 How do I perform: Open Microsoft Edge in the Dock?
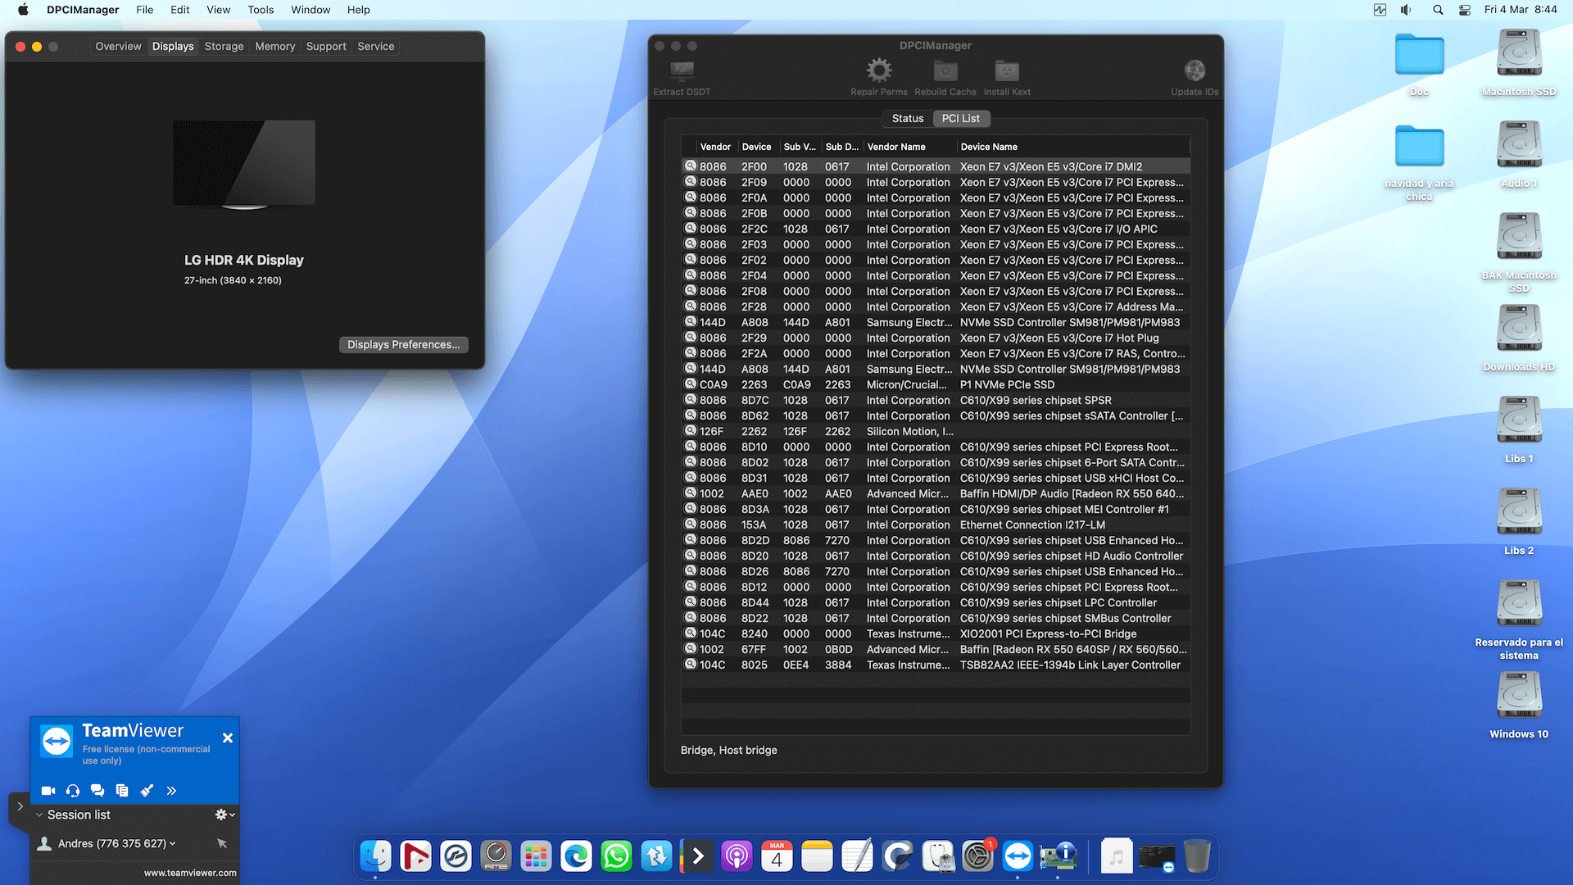coord(576,856)
